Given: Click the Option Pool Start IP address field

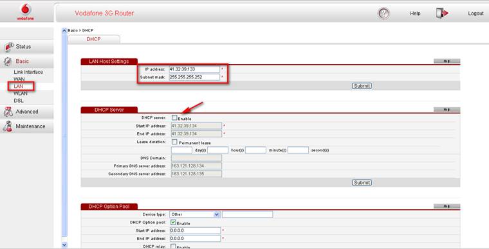Looking at the screenshot, I should [195, 230].
